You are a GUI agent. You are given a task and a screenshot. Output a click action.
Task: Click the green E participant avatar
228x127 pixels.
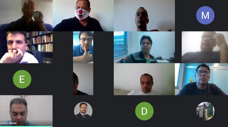pos(22,79)
